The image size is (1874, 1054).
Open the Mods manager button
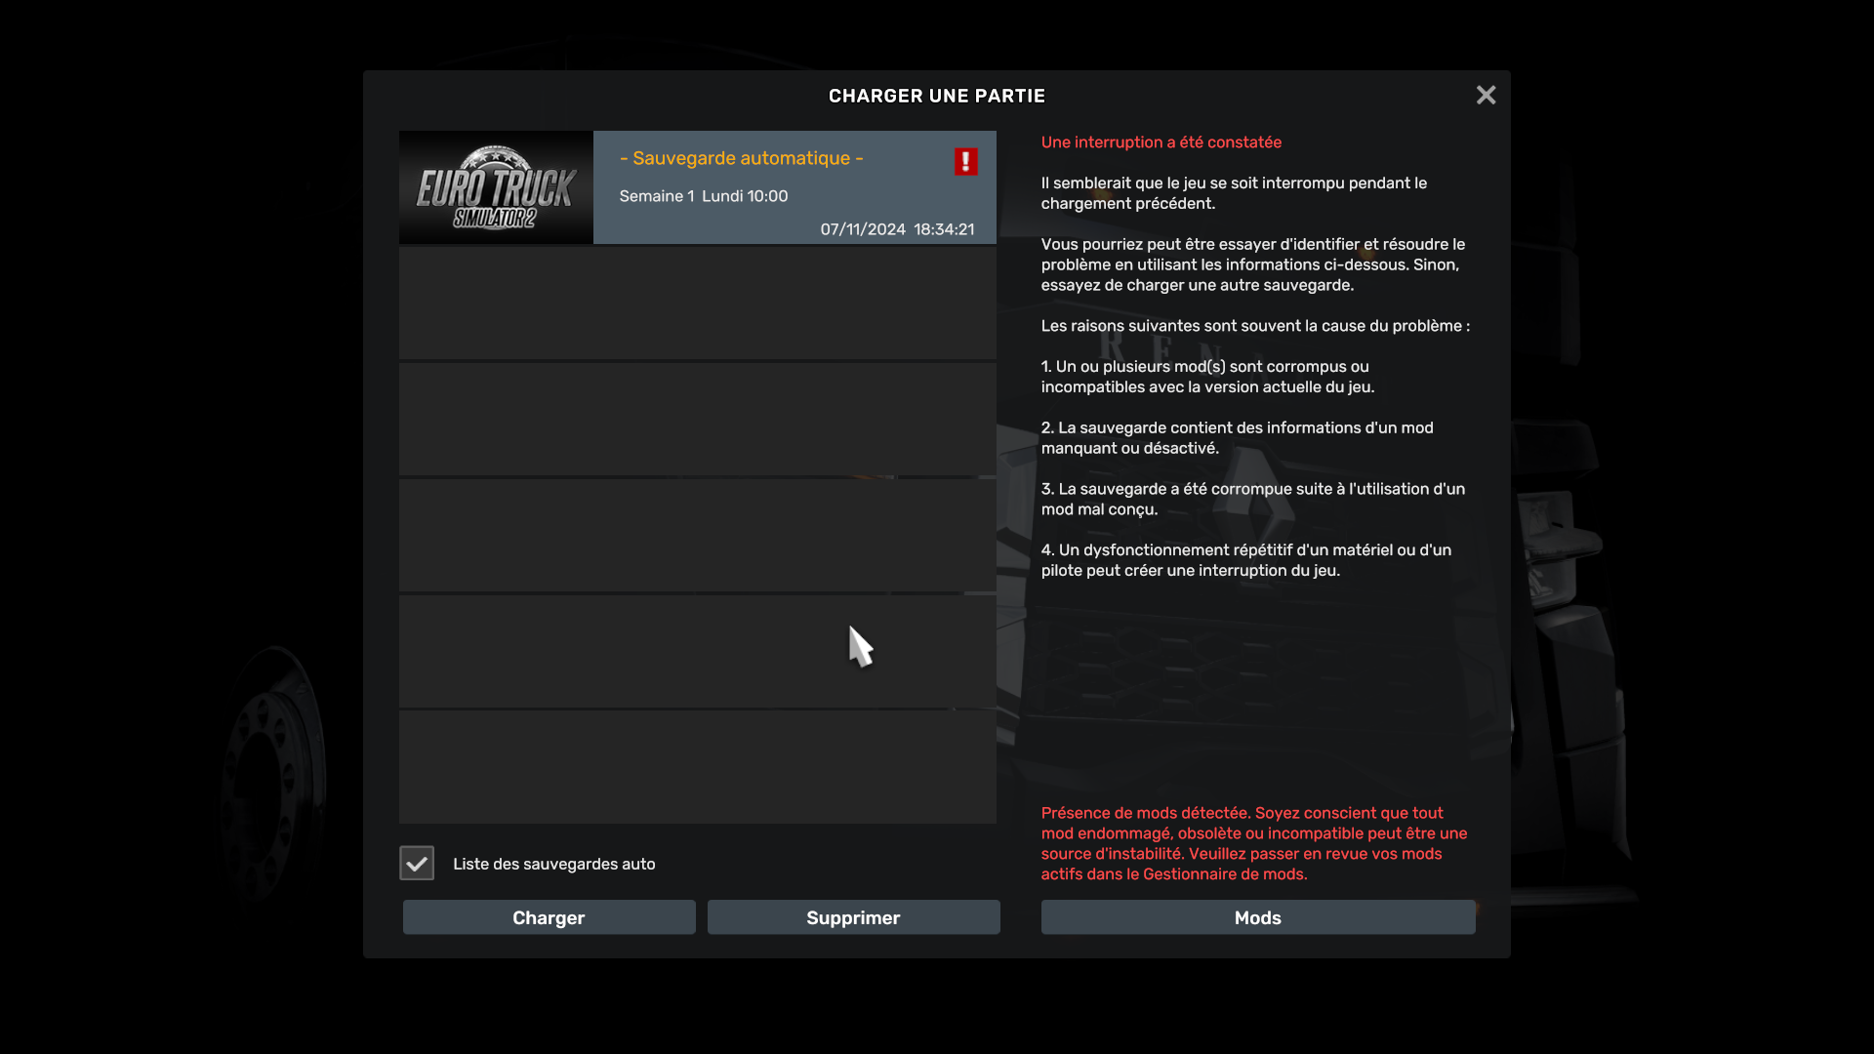point(1258,917)
